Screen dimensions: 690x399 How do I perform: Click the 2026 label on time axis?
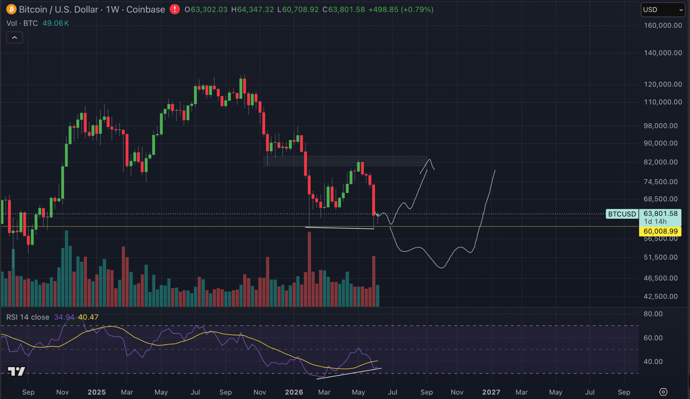click(x=294, y=392)
